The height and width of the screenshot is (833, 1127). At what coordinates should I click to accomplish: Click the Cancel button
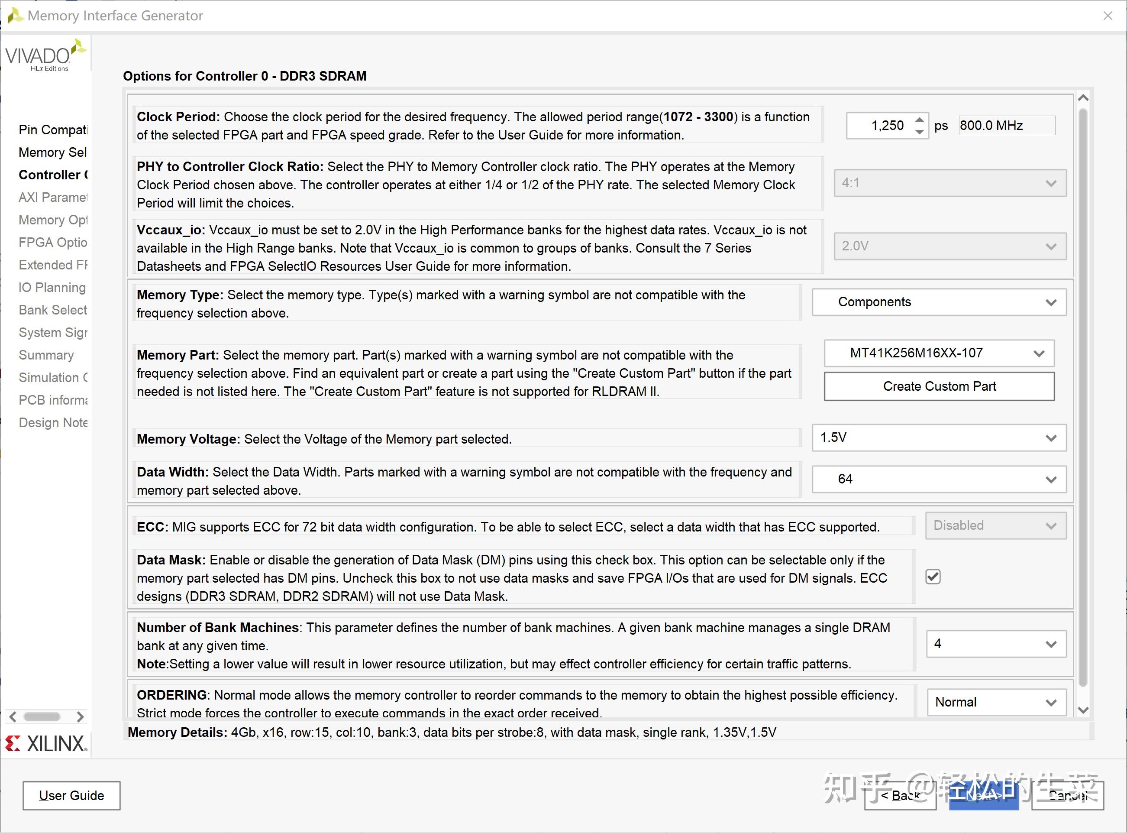[1068, 796]
